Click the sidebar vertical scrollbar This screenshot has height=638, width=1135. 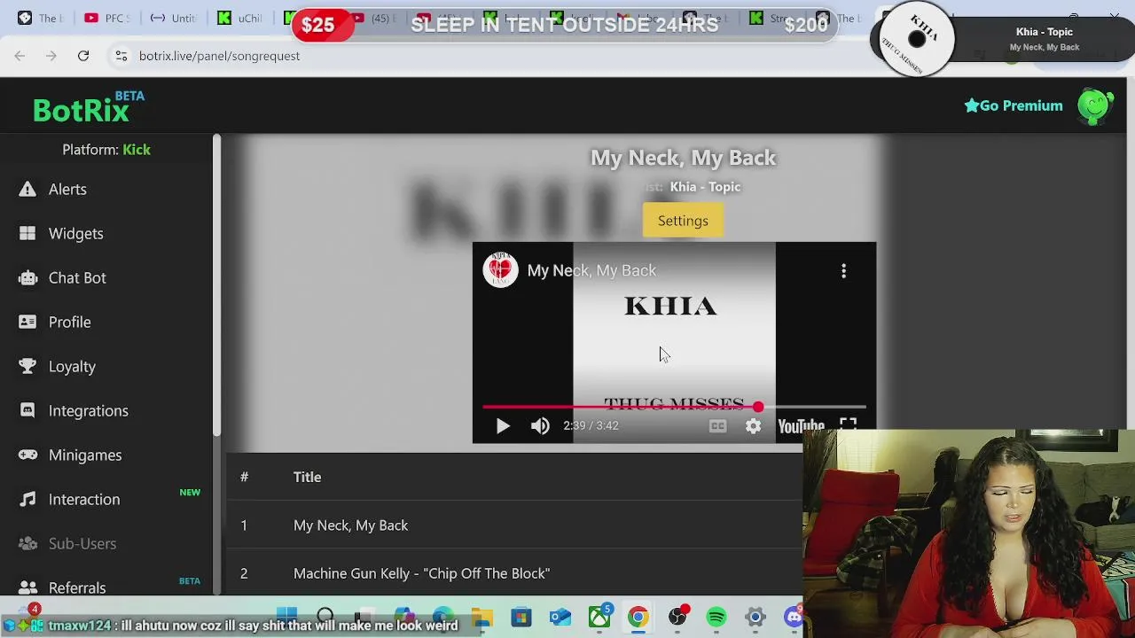(216, 285)
